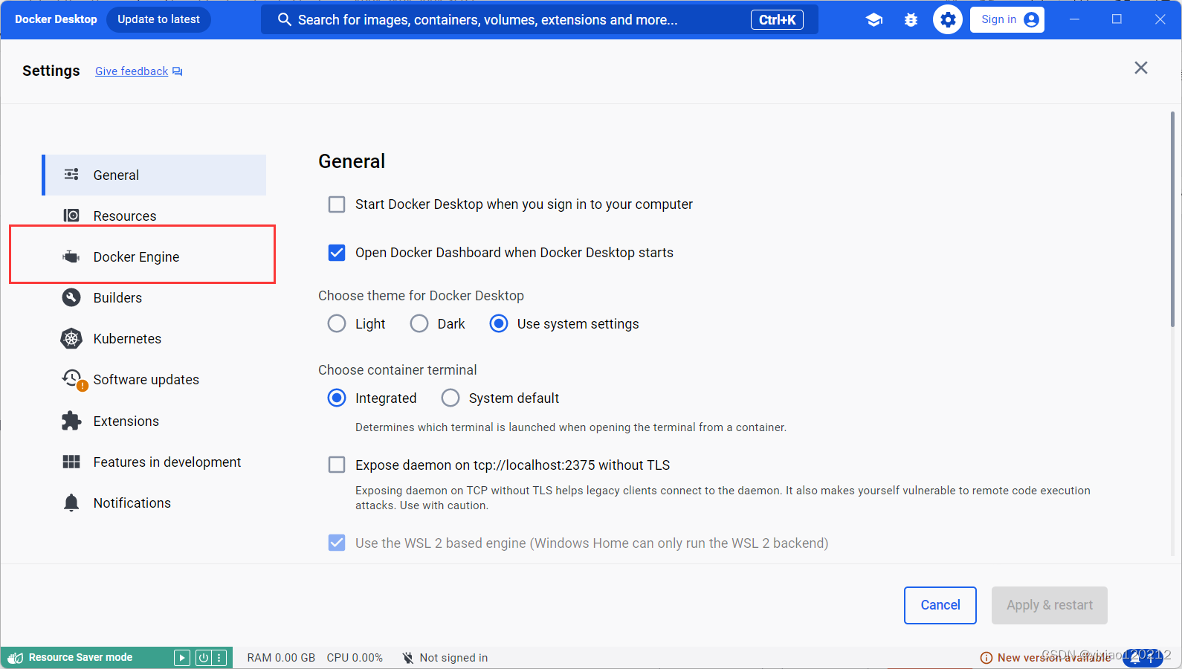Click the Resource Saver leaf icon

pyautogui.click(x=16, y=658)
